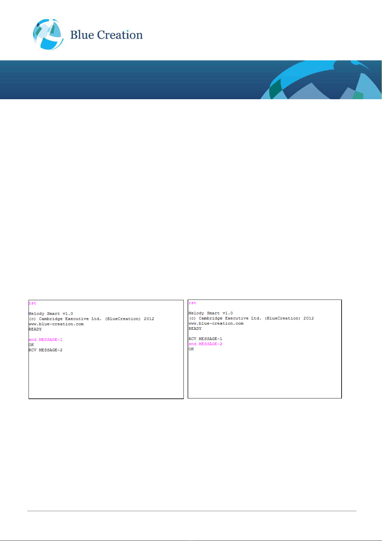The image size is (382, 541).
Task: Select "snd MESSAGE-2" command line
Action: [x=205, y=344]
